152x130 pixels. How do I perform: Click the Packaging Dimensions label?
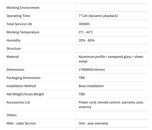pos(23,78)
